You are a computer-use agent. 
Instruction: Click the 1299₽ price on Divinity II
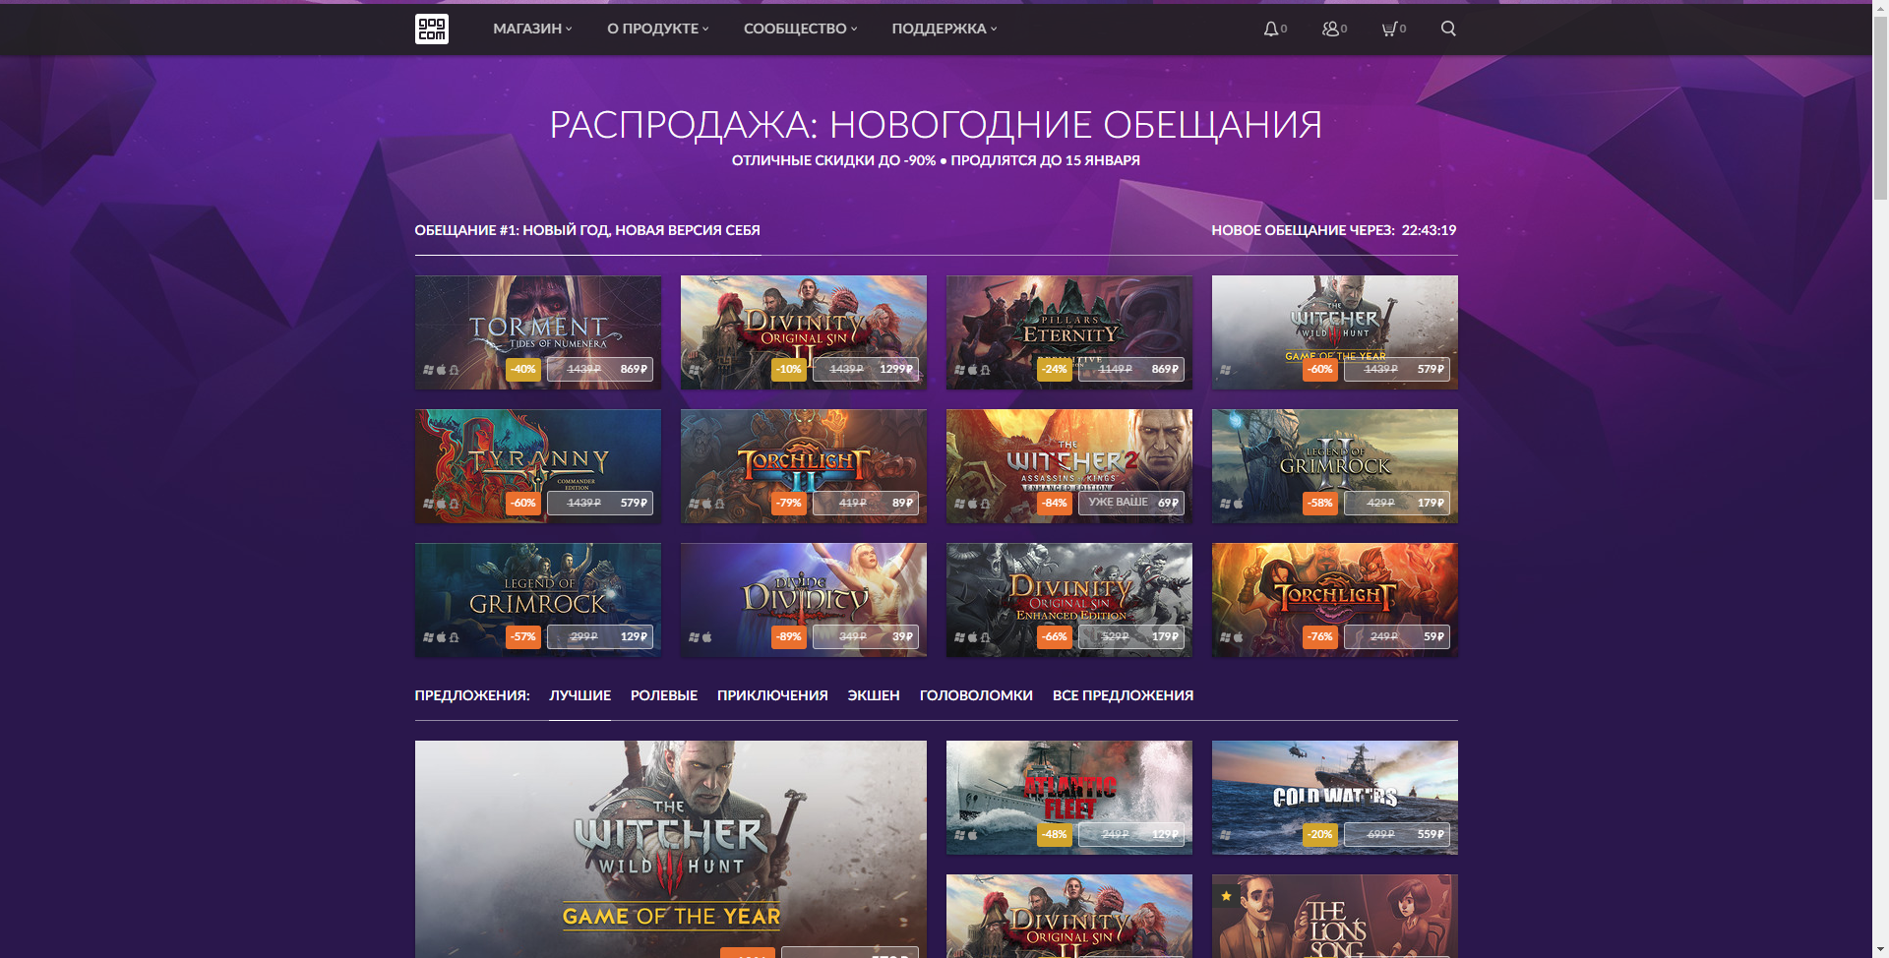point(896,370)
